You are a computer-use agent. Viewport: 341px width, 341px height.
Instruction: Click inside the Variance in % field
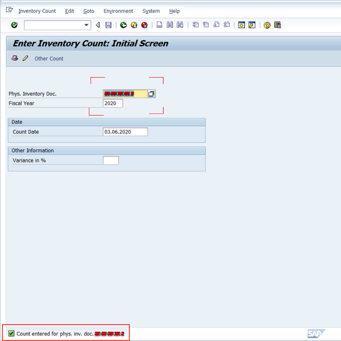pyautogui.click(x=111, y=160)
